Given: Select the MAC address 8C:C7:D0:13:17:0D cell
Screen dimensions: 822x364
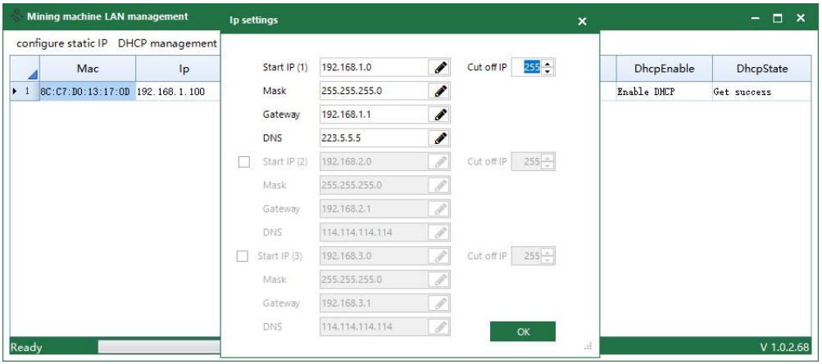Looking at the screenshot, I should tap(84, 91).
